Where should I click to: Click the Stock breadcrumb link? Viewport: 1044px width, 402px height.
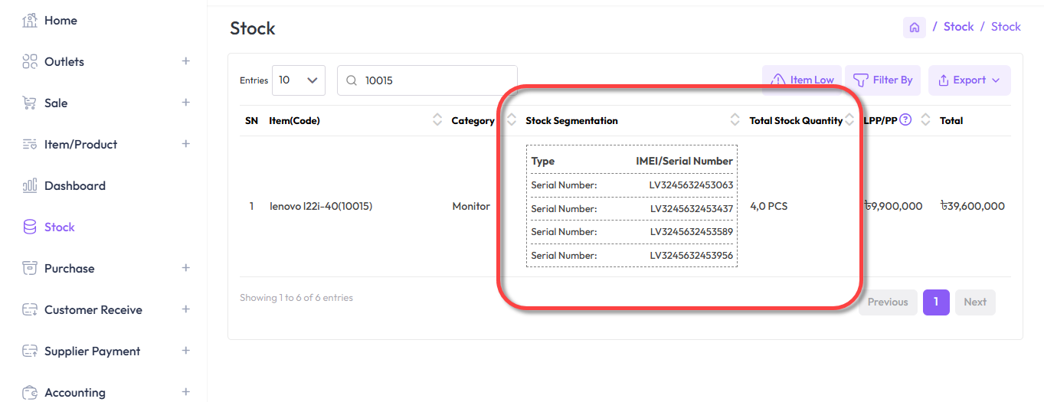point(958,27)
